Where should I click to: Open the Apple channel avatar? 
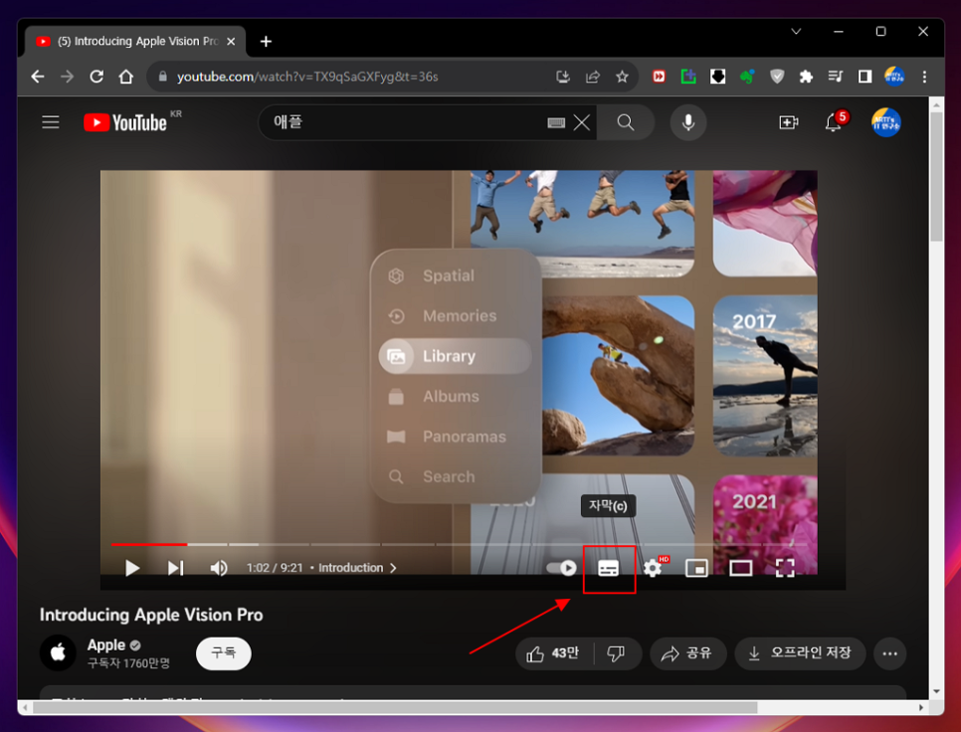tap(59, 653)
